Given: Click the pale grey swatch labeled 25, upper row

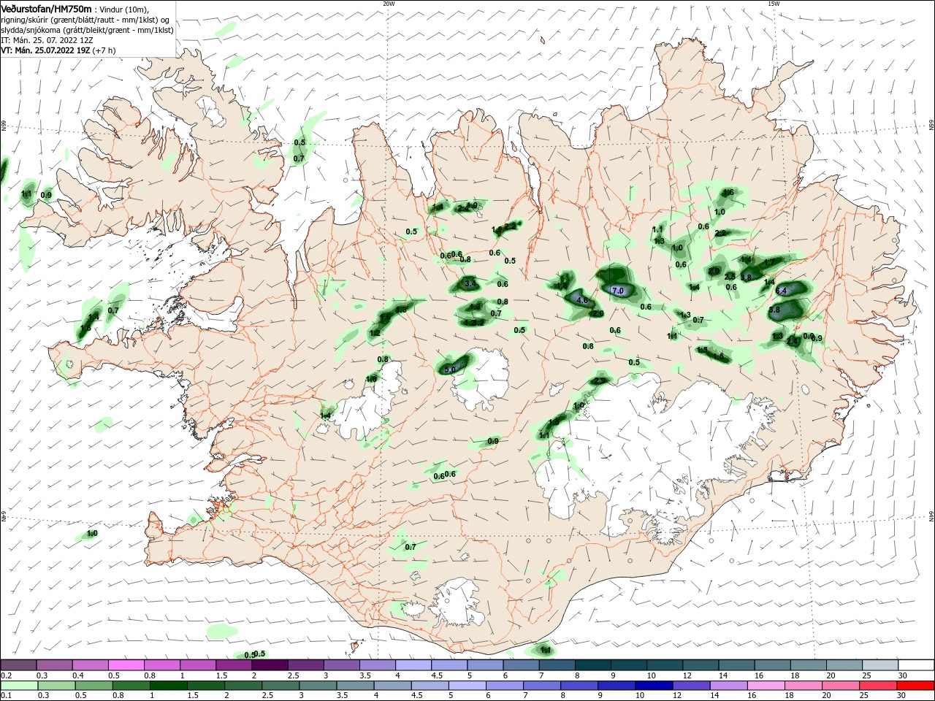Looking at the screenshot, I should [881, 665].
